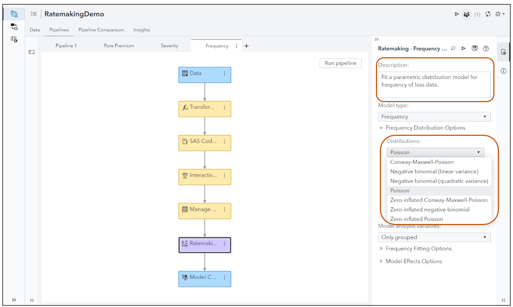This screenshot has height=307, width=513.
Task: Click the project users icon in header
Action: tap(466, 14)
